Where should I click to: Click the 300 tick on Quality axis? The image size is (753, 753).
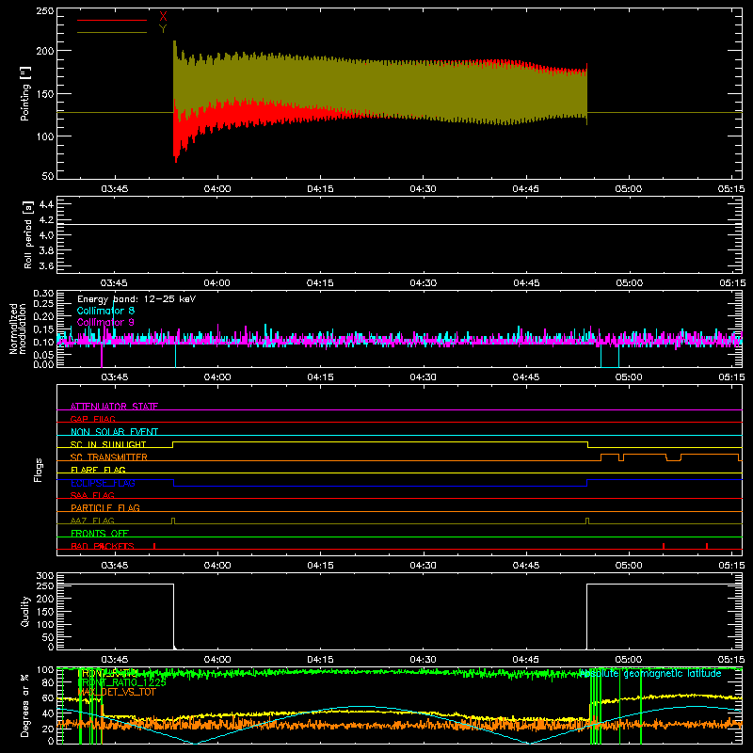45,576
